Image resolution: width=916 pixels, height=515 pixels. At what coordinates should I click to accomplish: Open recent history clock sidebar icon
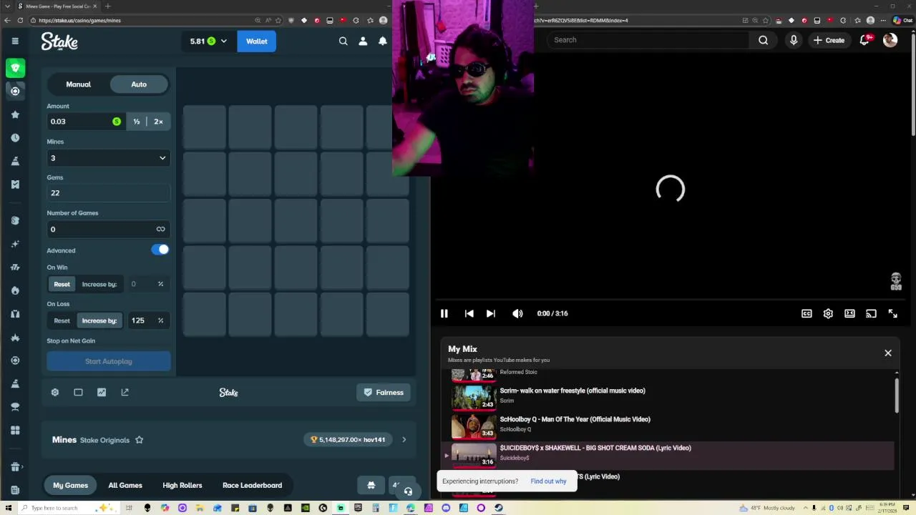pos(15,137)
